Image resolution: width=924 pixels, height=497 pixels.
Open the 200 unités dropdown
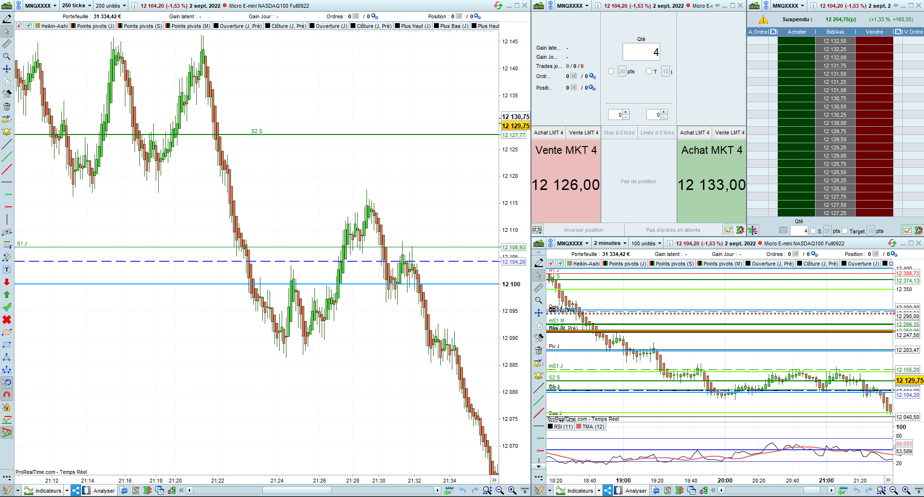point(110,6)
